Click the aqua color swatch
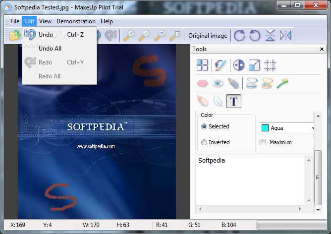The image size is (331, 234). click(x=265, y=128)
